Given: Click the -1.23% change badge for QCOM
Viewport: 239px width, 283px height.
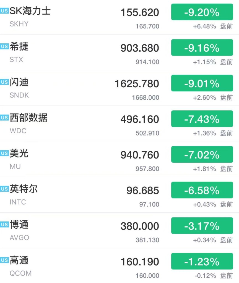Looking at the screenshot, I should point(202,261).
